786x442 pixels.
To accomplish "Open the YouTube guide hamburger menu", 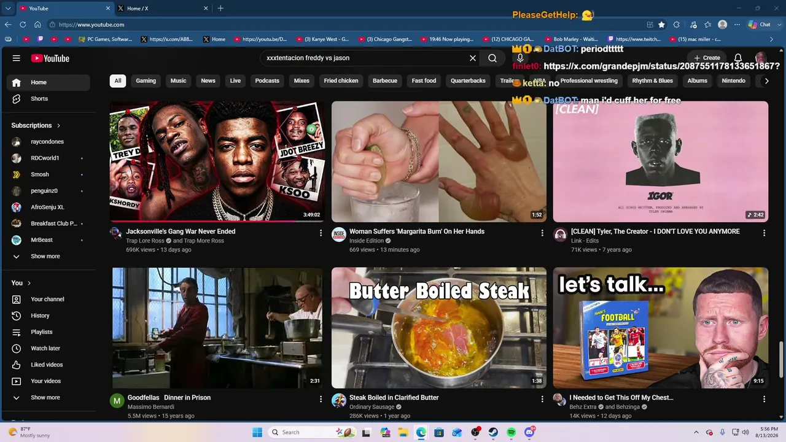I will pos(17,58).
